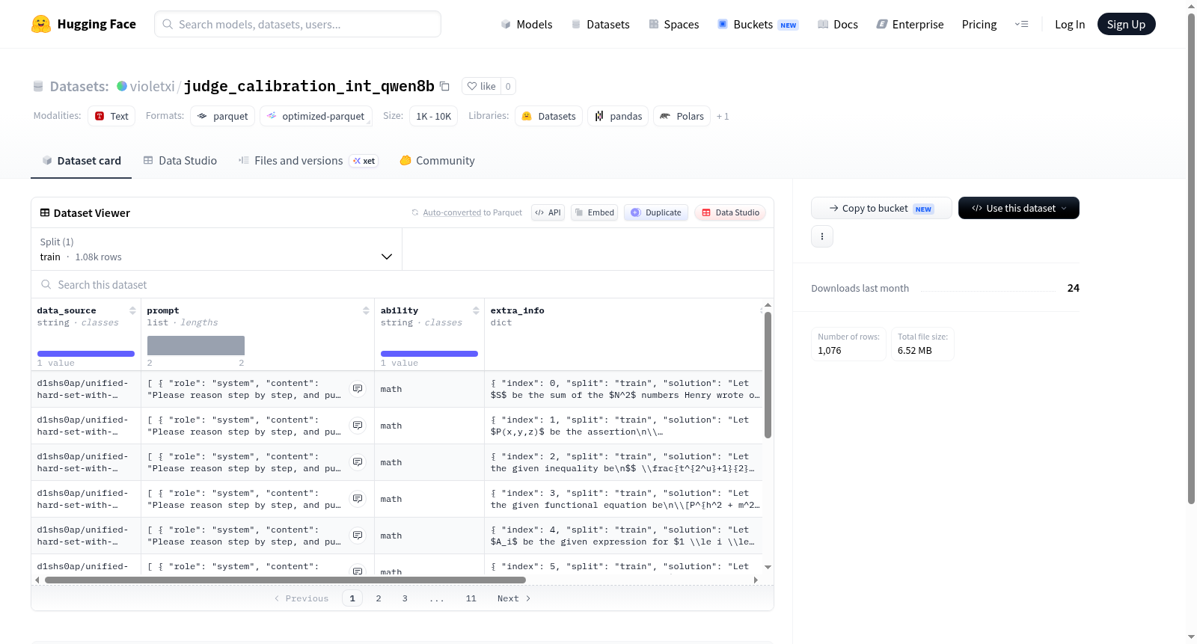Go to the Community tab
This screenshot has height=644, width=1197.
(x=438, y=161)
